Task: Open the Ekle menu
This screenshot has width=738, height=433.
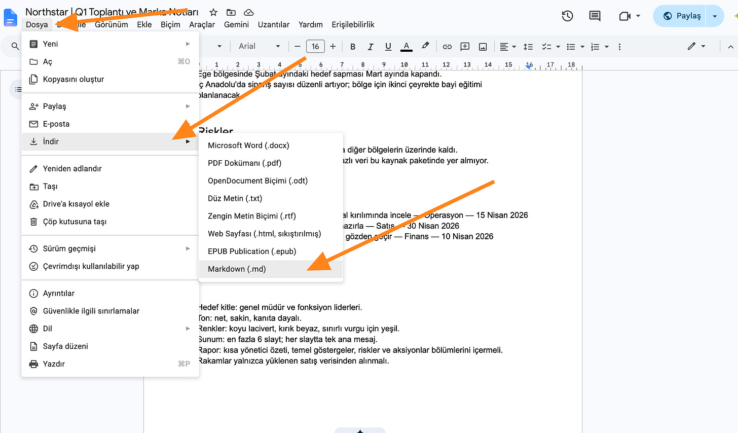Action: (144, 24)
